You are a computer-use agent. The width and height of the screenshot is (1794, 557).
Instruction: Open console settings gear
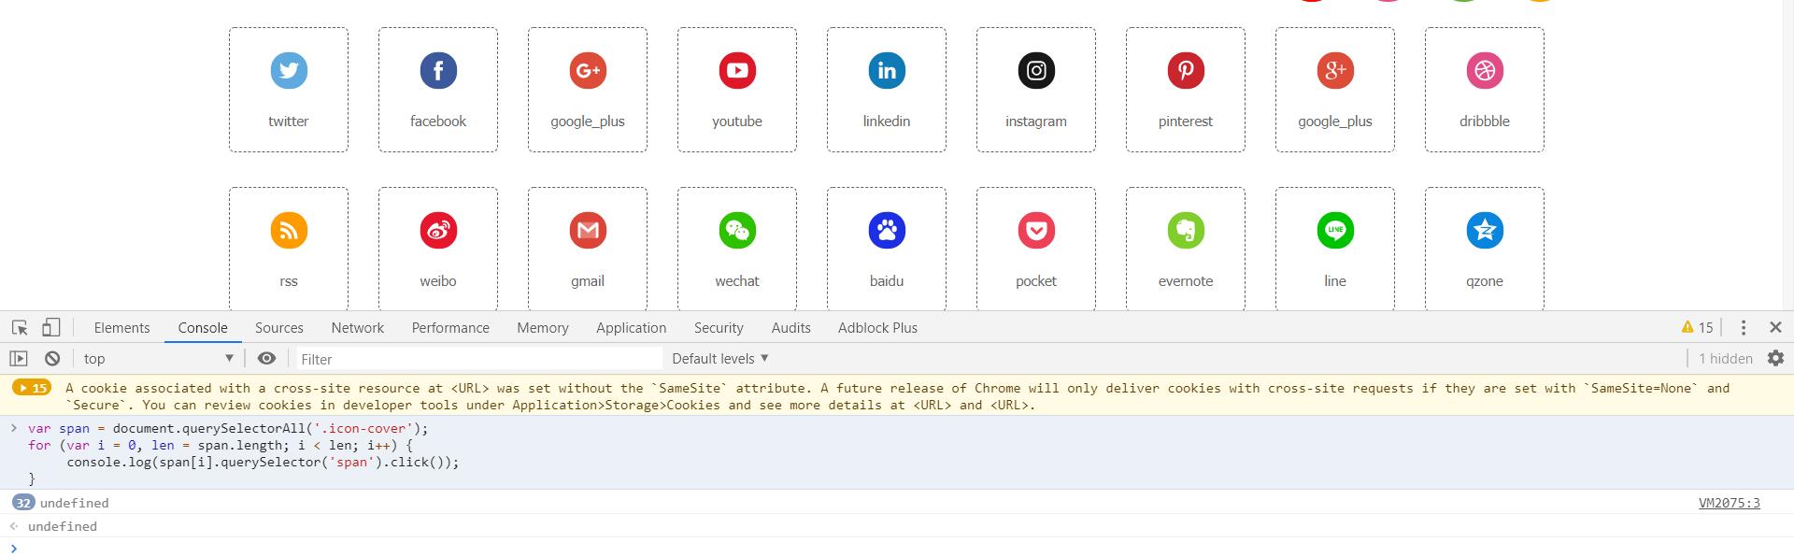coord(1775,358)
